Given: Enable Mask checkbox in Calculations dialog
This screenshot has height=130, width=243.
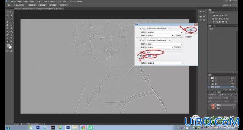Looking at the screenshot, I should 138,59.
